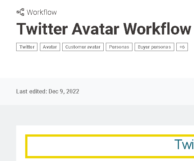Click the light band beside the Last edited text
This screenshot has width=194, height=161.
(x=136, y=91)
